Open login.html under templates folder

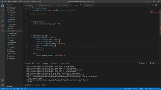tap(12, 54)
